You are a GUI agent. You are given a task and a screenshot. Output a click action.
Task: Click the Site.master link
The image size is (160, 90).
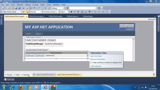click(152, 19)
